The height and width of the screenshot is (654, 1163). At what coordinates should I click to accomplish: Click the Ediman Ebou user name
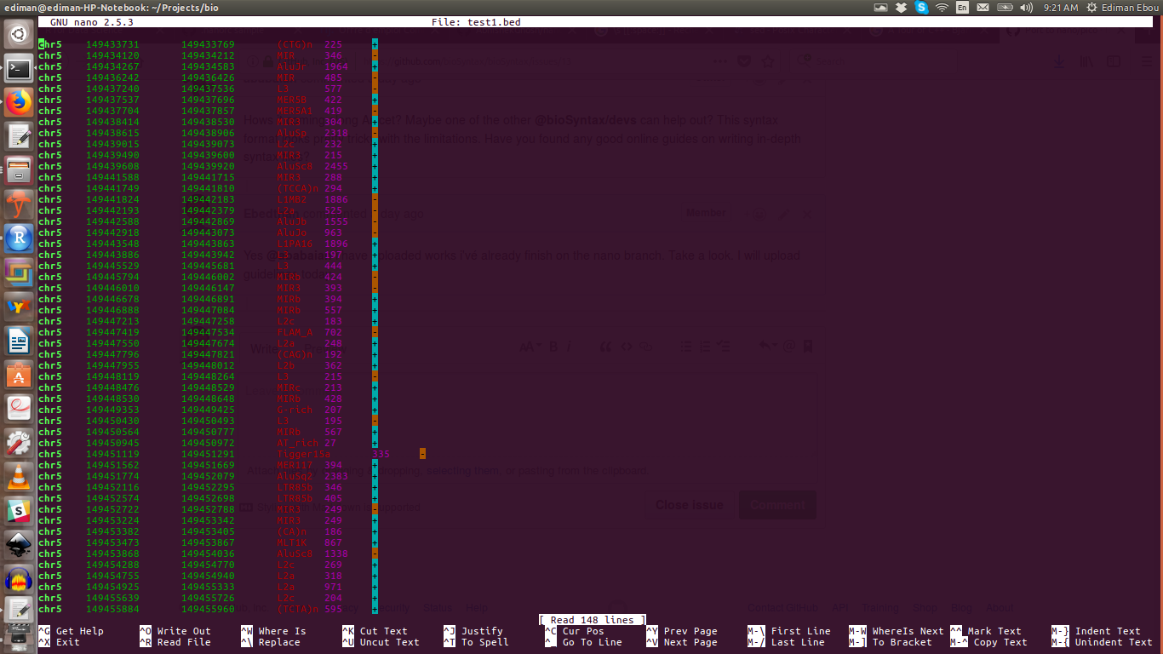point(1130,8)
